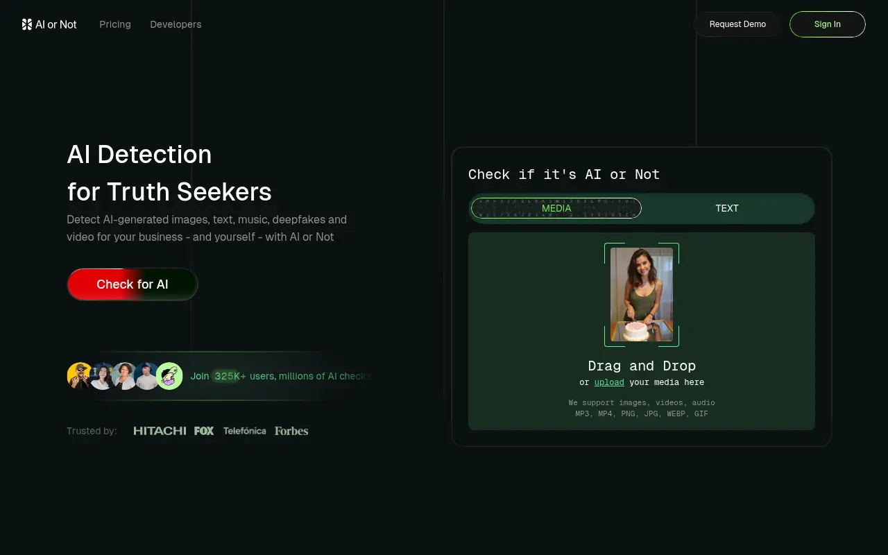Image resolution: width=888 pixels, height=555 pixels.
Task: Click the Forbes logo
Action: pos(291,430)
